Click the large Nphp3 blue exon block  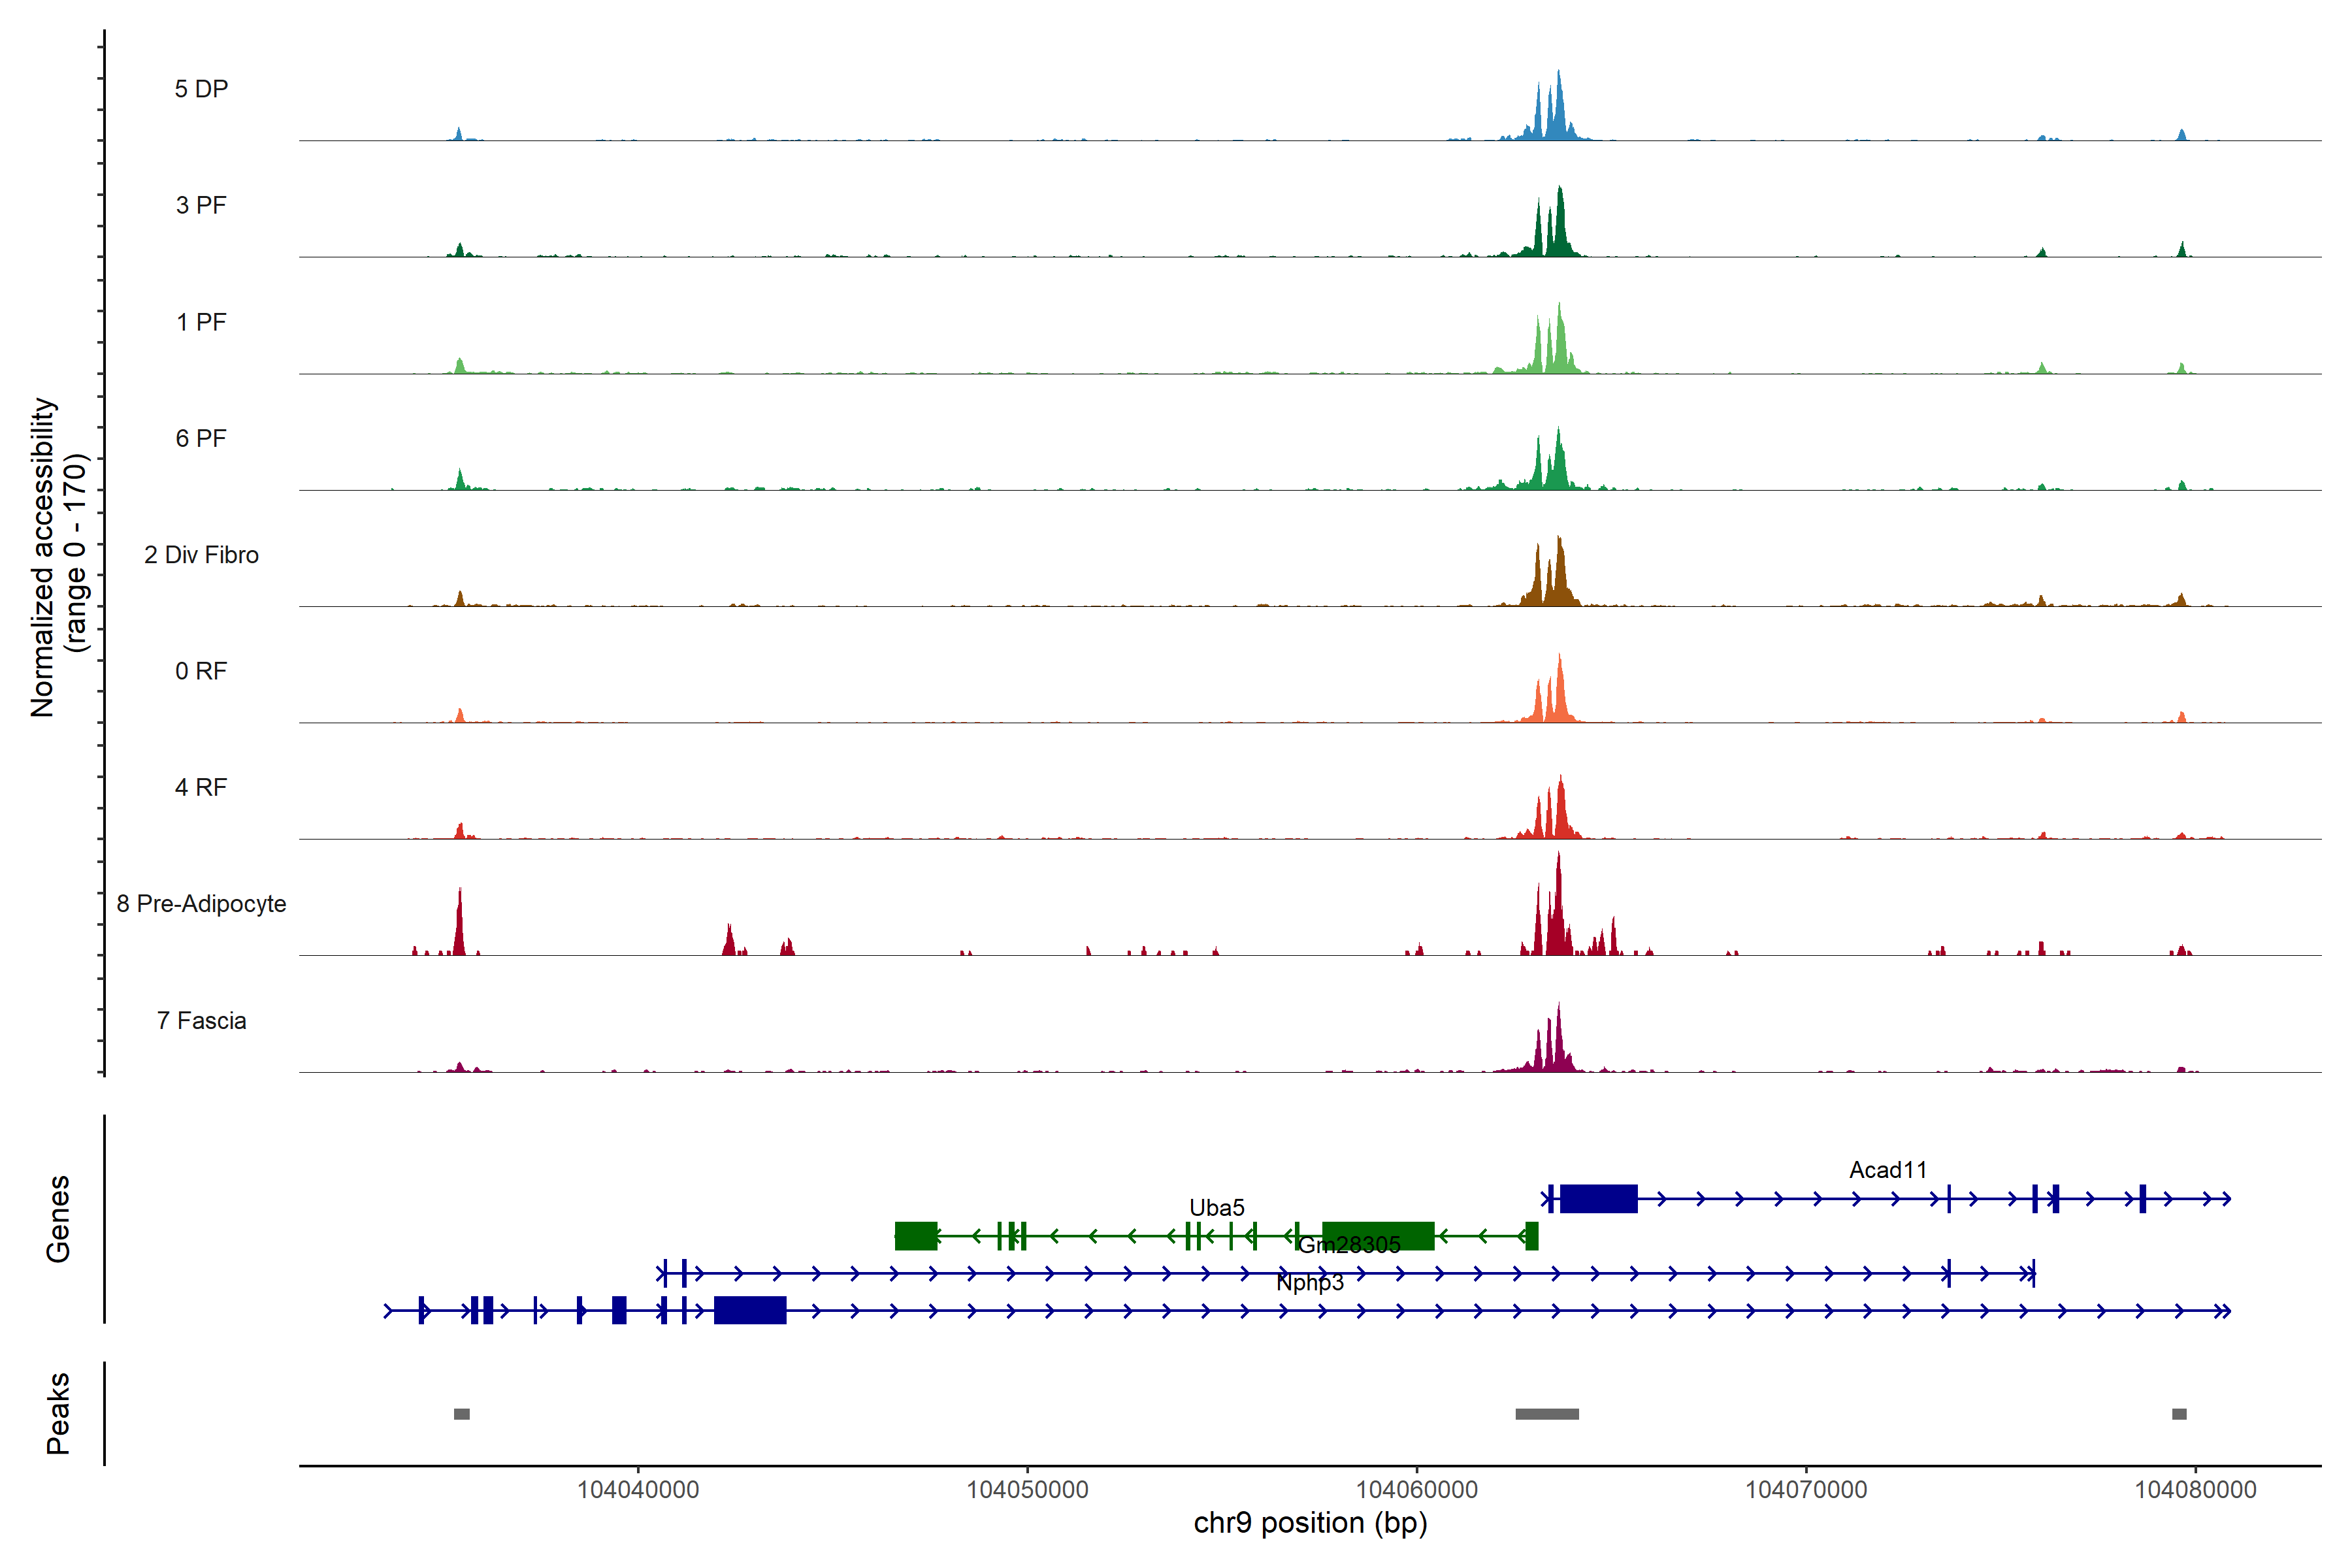click(750, 1310)
